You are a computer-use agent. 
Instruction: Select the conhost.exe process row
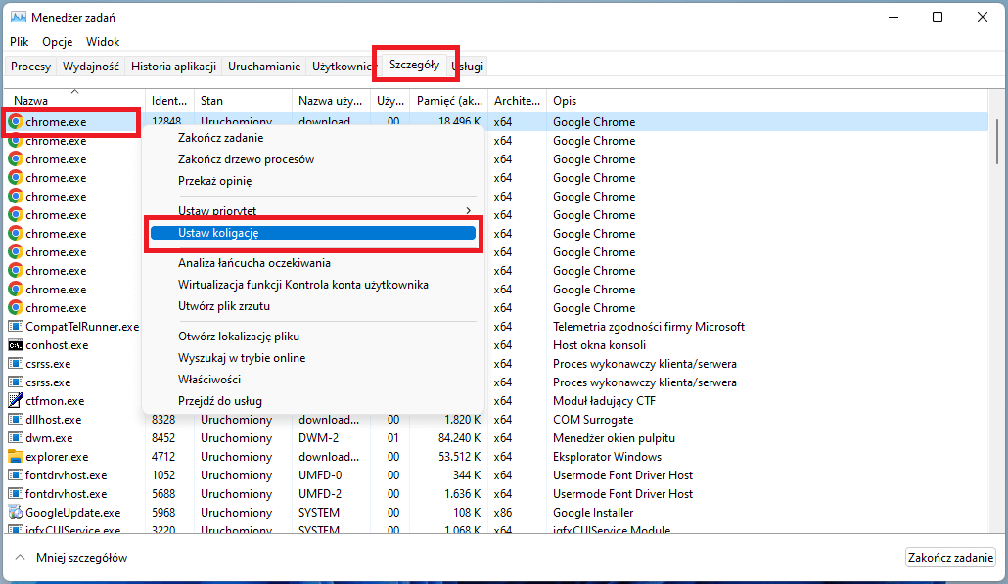click(496, 345)
